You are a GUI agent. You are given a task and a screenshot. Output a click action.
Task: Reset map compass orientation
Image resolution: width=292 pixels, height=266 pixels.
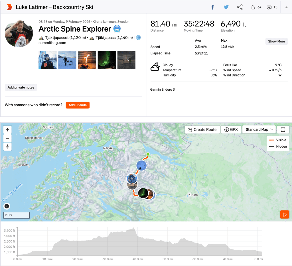tap(7, 147)
